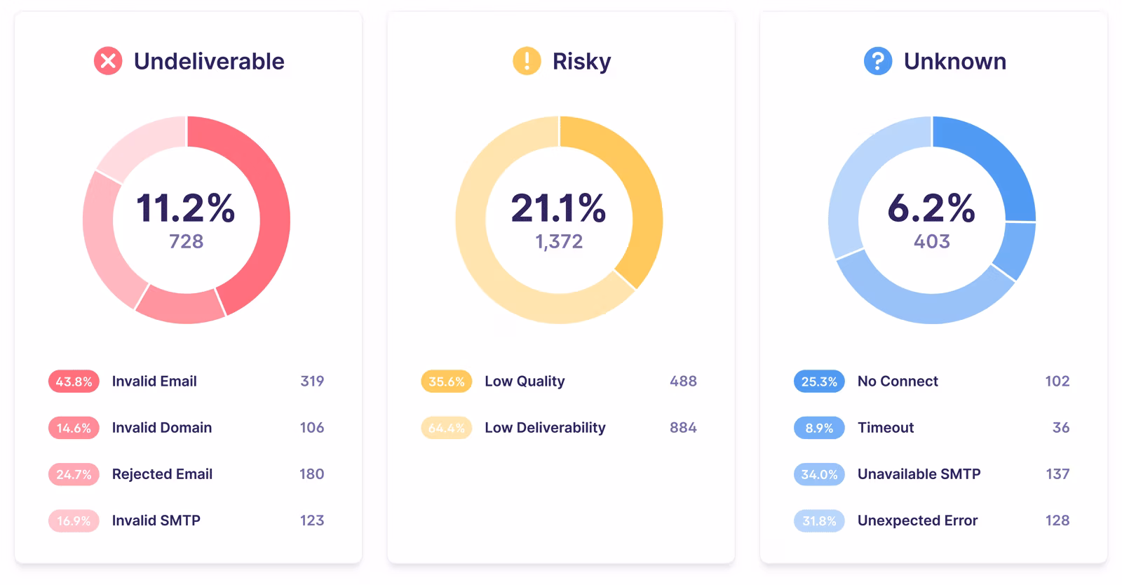Click the 35.6% Low Quality badge
The width and height of the screenshot is (1122, 585).
pyautogui.click(x=446, y=382)
